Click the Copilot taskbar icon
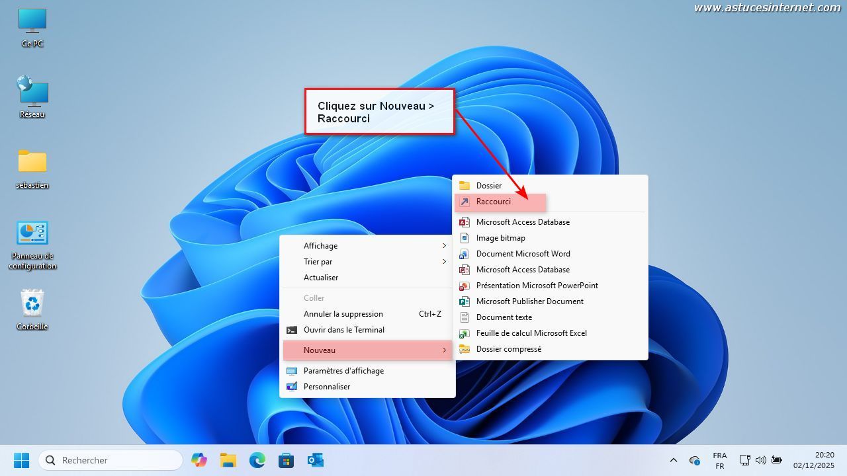The height and width of the screenshot is (476, 847). pyautogui.click(x=199, y=460)
